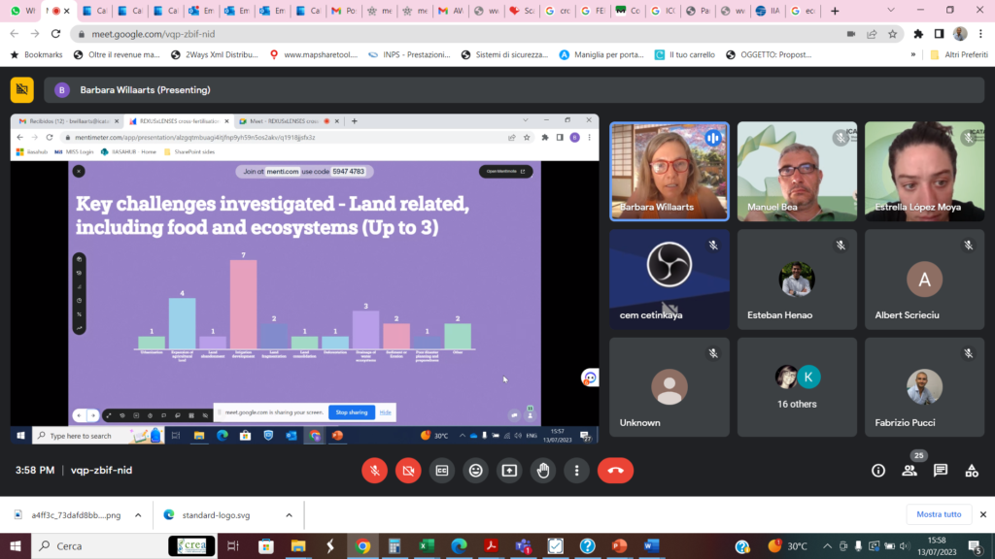This screenshot has width=995, height=559.
Task: Open Adobe Acrobat from the taskbar
Action: pyautogui.click(x=491, y=545)
